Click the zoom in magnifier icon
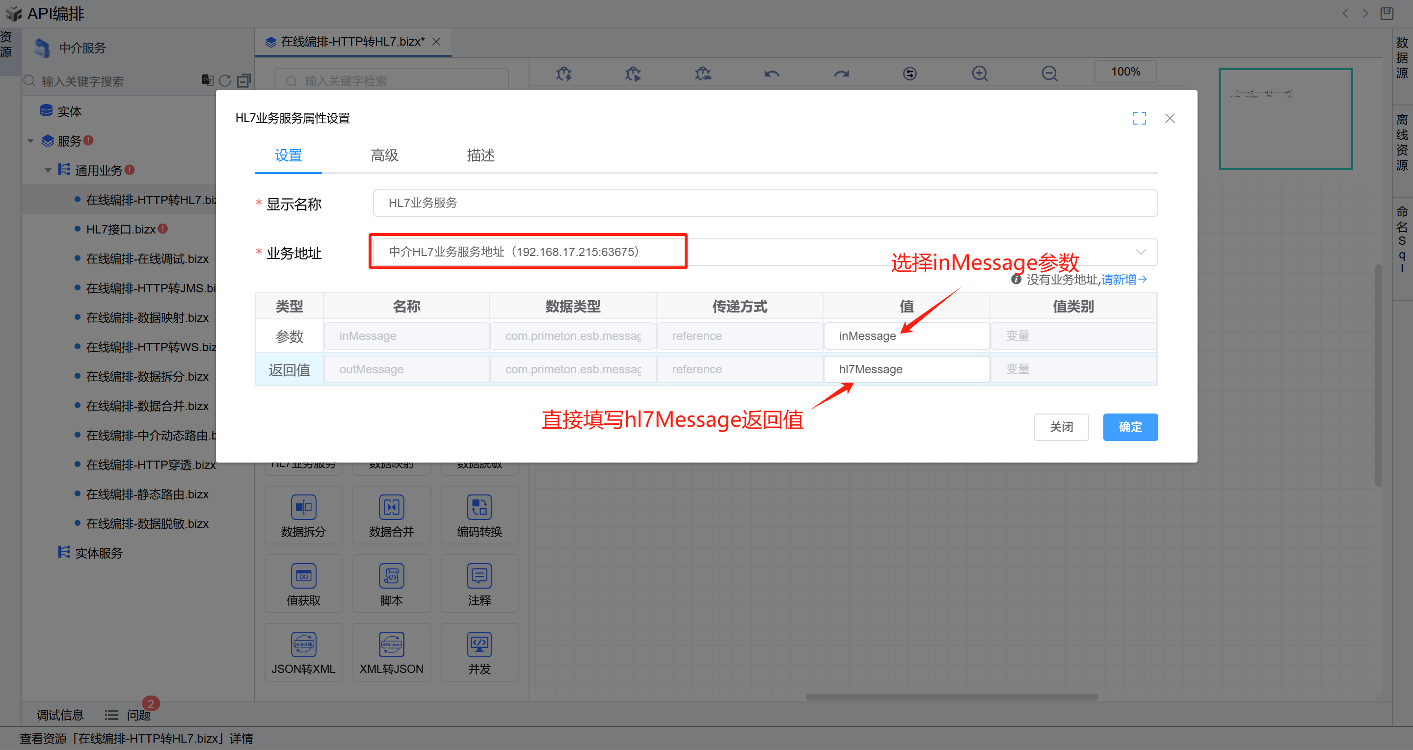The height and width of the screenshot is (750, 1413). coord(980,73)
